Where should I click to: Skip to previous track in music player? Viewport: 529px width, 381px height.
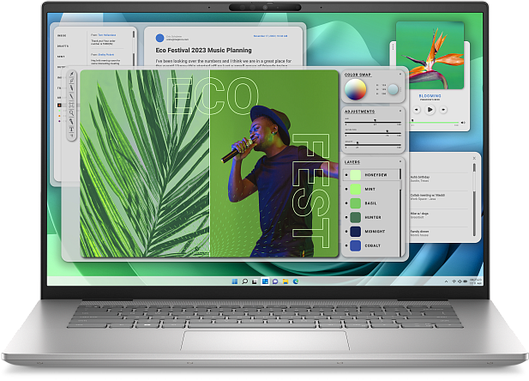tap(417, 110)
